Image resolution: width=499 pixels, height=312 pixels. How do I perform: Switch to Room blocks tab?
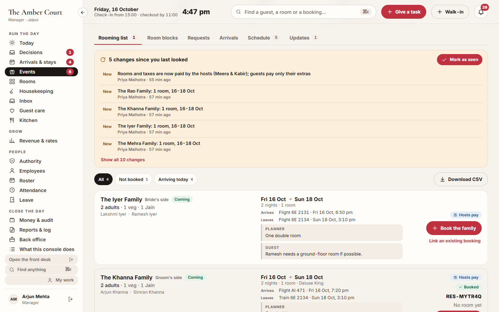click(x=163, y=38)
